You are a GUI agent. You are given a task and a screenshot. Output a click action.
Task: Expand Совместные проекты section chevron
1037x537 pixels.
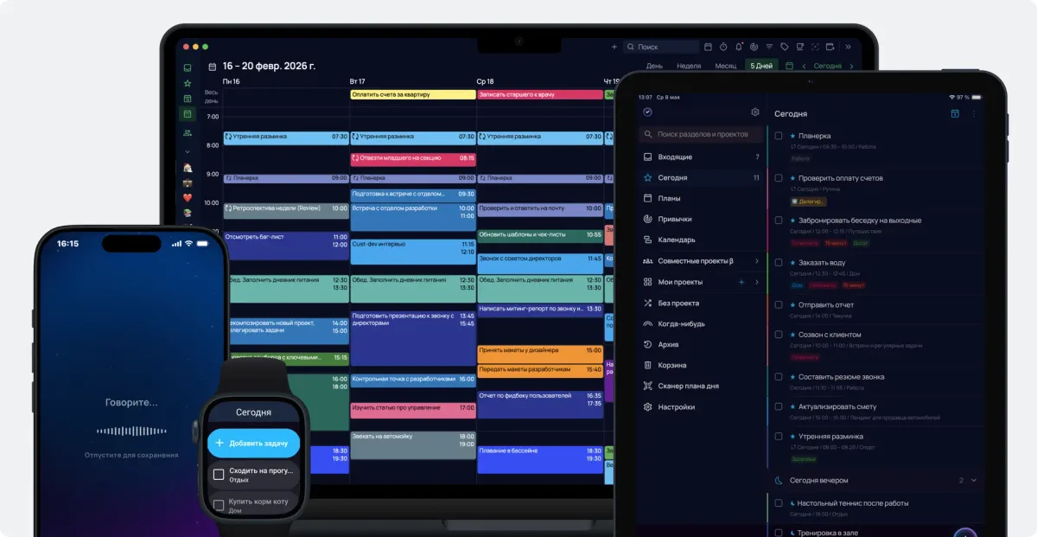click(x=757, y=261)
